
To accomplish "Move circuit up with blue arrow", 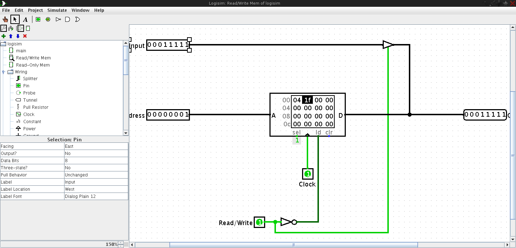I will [x=11, y=36].
